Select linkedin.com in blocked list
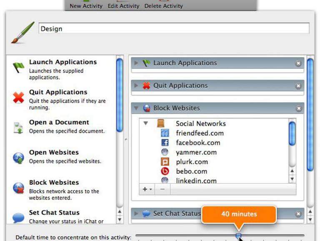Screen dimensions: 321x241 (x=214, y=180)
